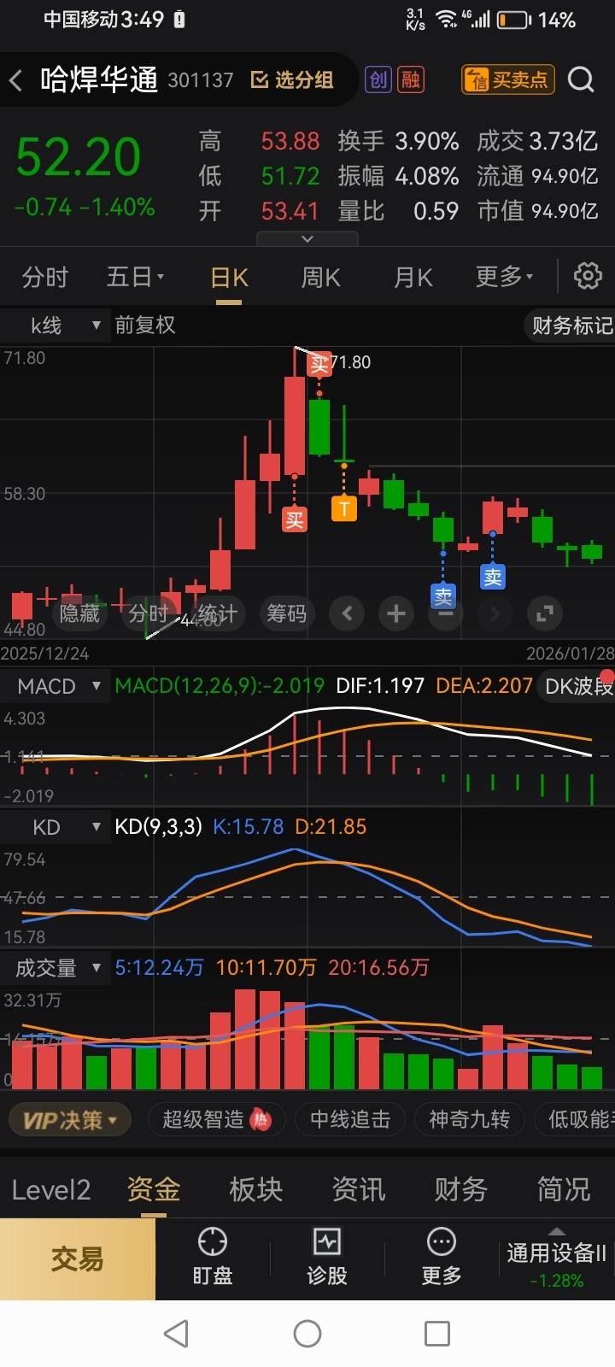Select 低吸能 indicator chip
The height and width of the screenshot is (1367, 615).
(575, 1119)
